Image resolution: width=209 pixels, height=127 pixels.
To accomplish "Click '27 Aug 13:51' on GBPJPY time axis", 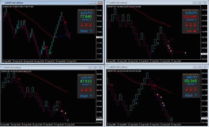I will coord(176,125).
